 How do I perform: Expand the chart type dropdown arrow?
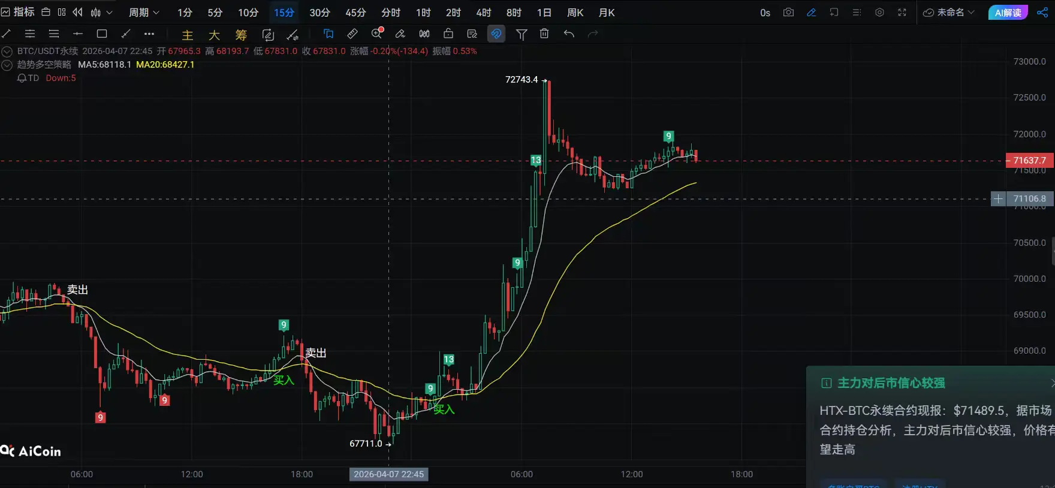(109, 12)
